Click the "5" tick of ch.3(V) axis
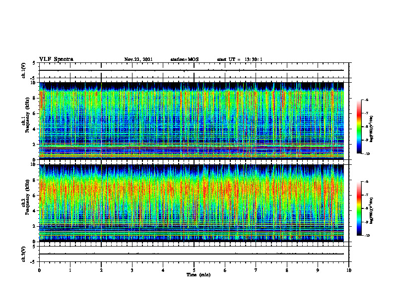 coord(34,247)
